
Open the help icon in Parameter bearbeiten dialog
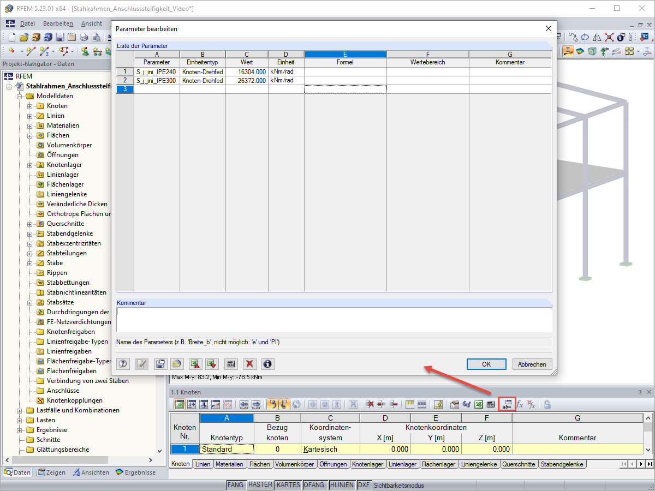coord(124,364)
